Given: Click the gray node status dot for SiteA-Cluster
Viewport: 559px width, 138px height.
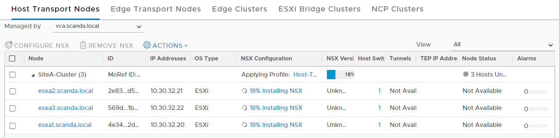Looking at the screenshot, I should click(x=466, y=74).
